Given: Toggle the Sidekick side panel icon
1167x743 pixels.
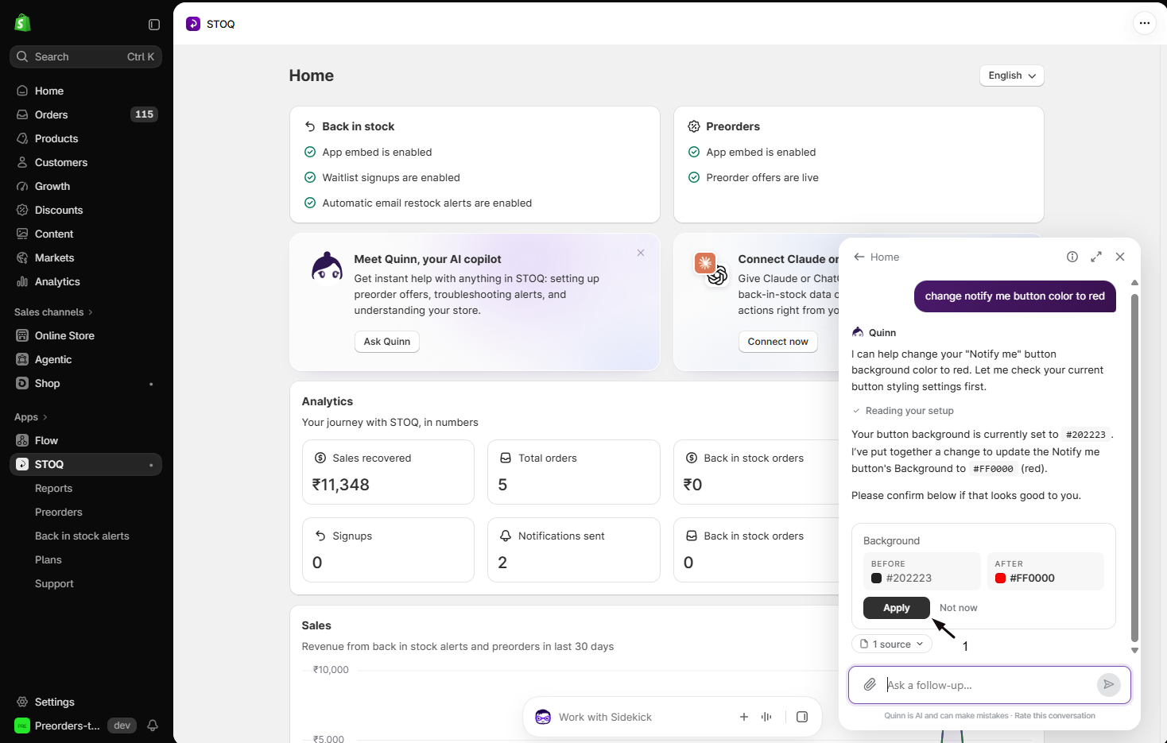Looking at the screenshot, I should (x=802, y=717).
